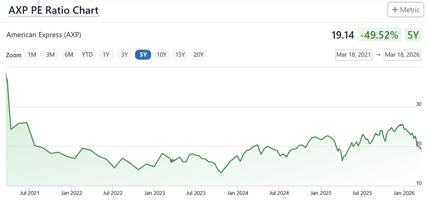Click the + Metric button
Viewport: 428px width, 206px height.
click(x=406, y=10)
